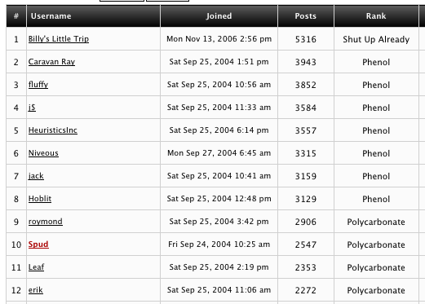The image size is (425, 304).
Task: Open the j$ member profile
Action: 32,108
